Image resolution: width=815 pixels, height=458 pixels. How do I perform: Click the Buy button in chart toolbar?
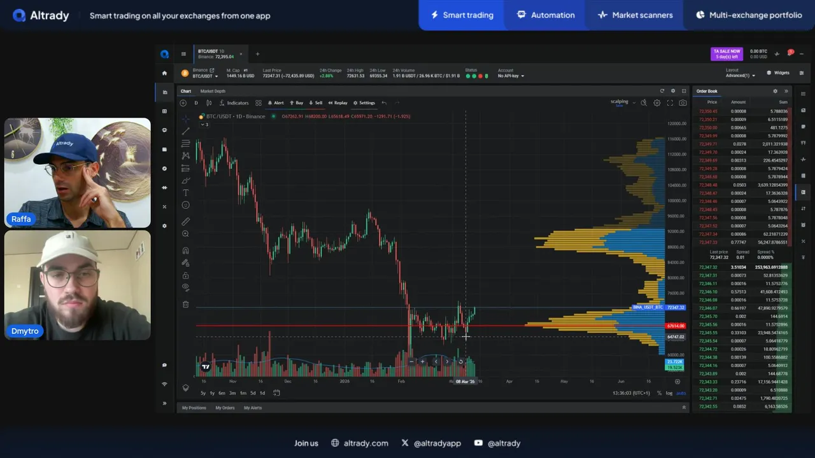coord(297,102)
